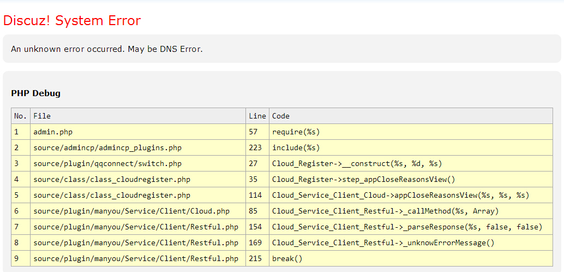The height and width of the screenshot is (272, 564).
Task: Select the 'require(%s)' code cell
Action: (411, 132)
